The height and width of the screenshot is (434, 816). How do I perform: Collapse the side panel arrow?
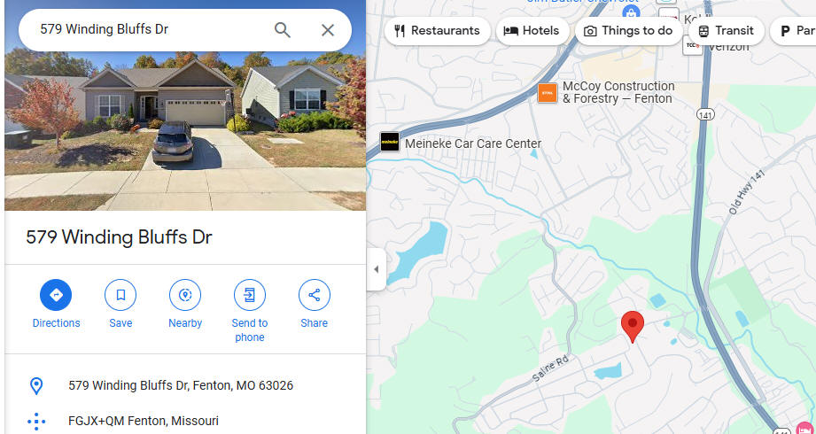coord(377,269)
